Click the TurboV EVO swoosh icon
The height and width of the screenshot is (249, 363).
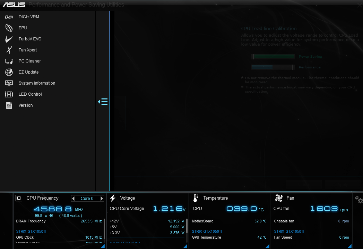tap(9, 39)
